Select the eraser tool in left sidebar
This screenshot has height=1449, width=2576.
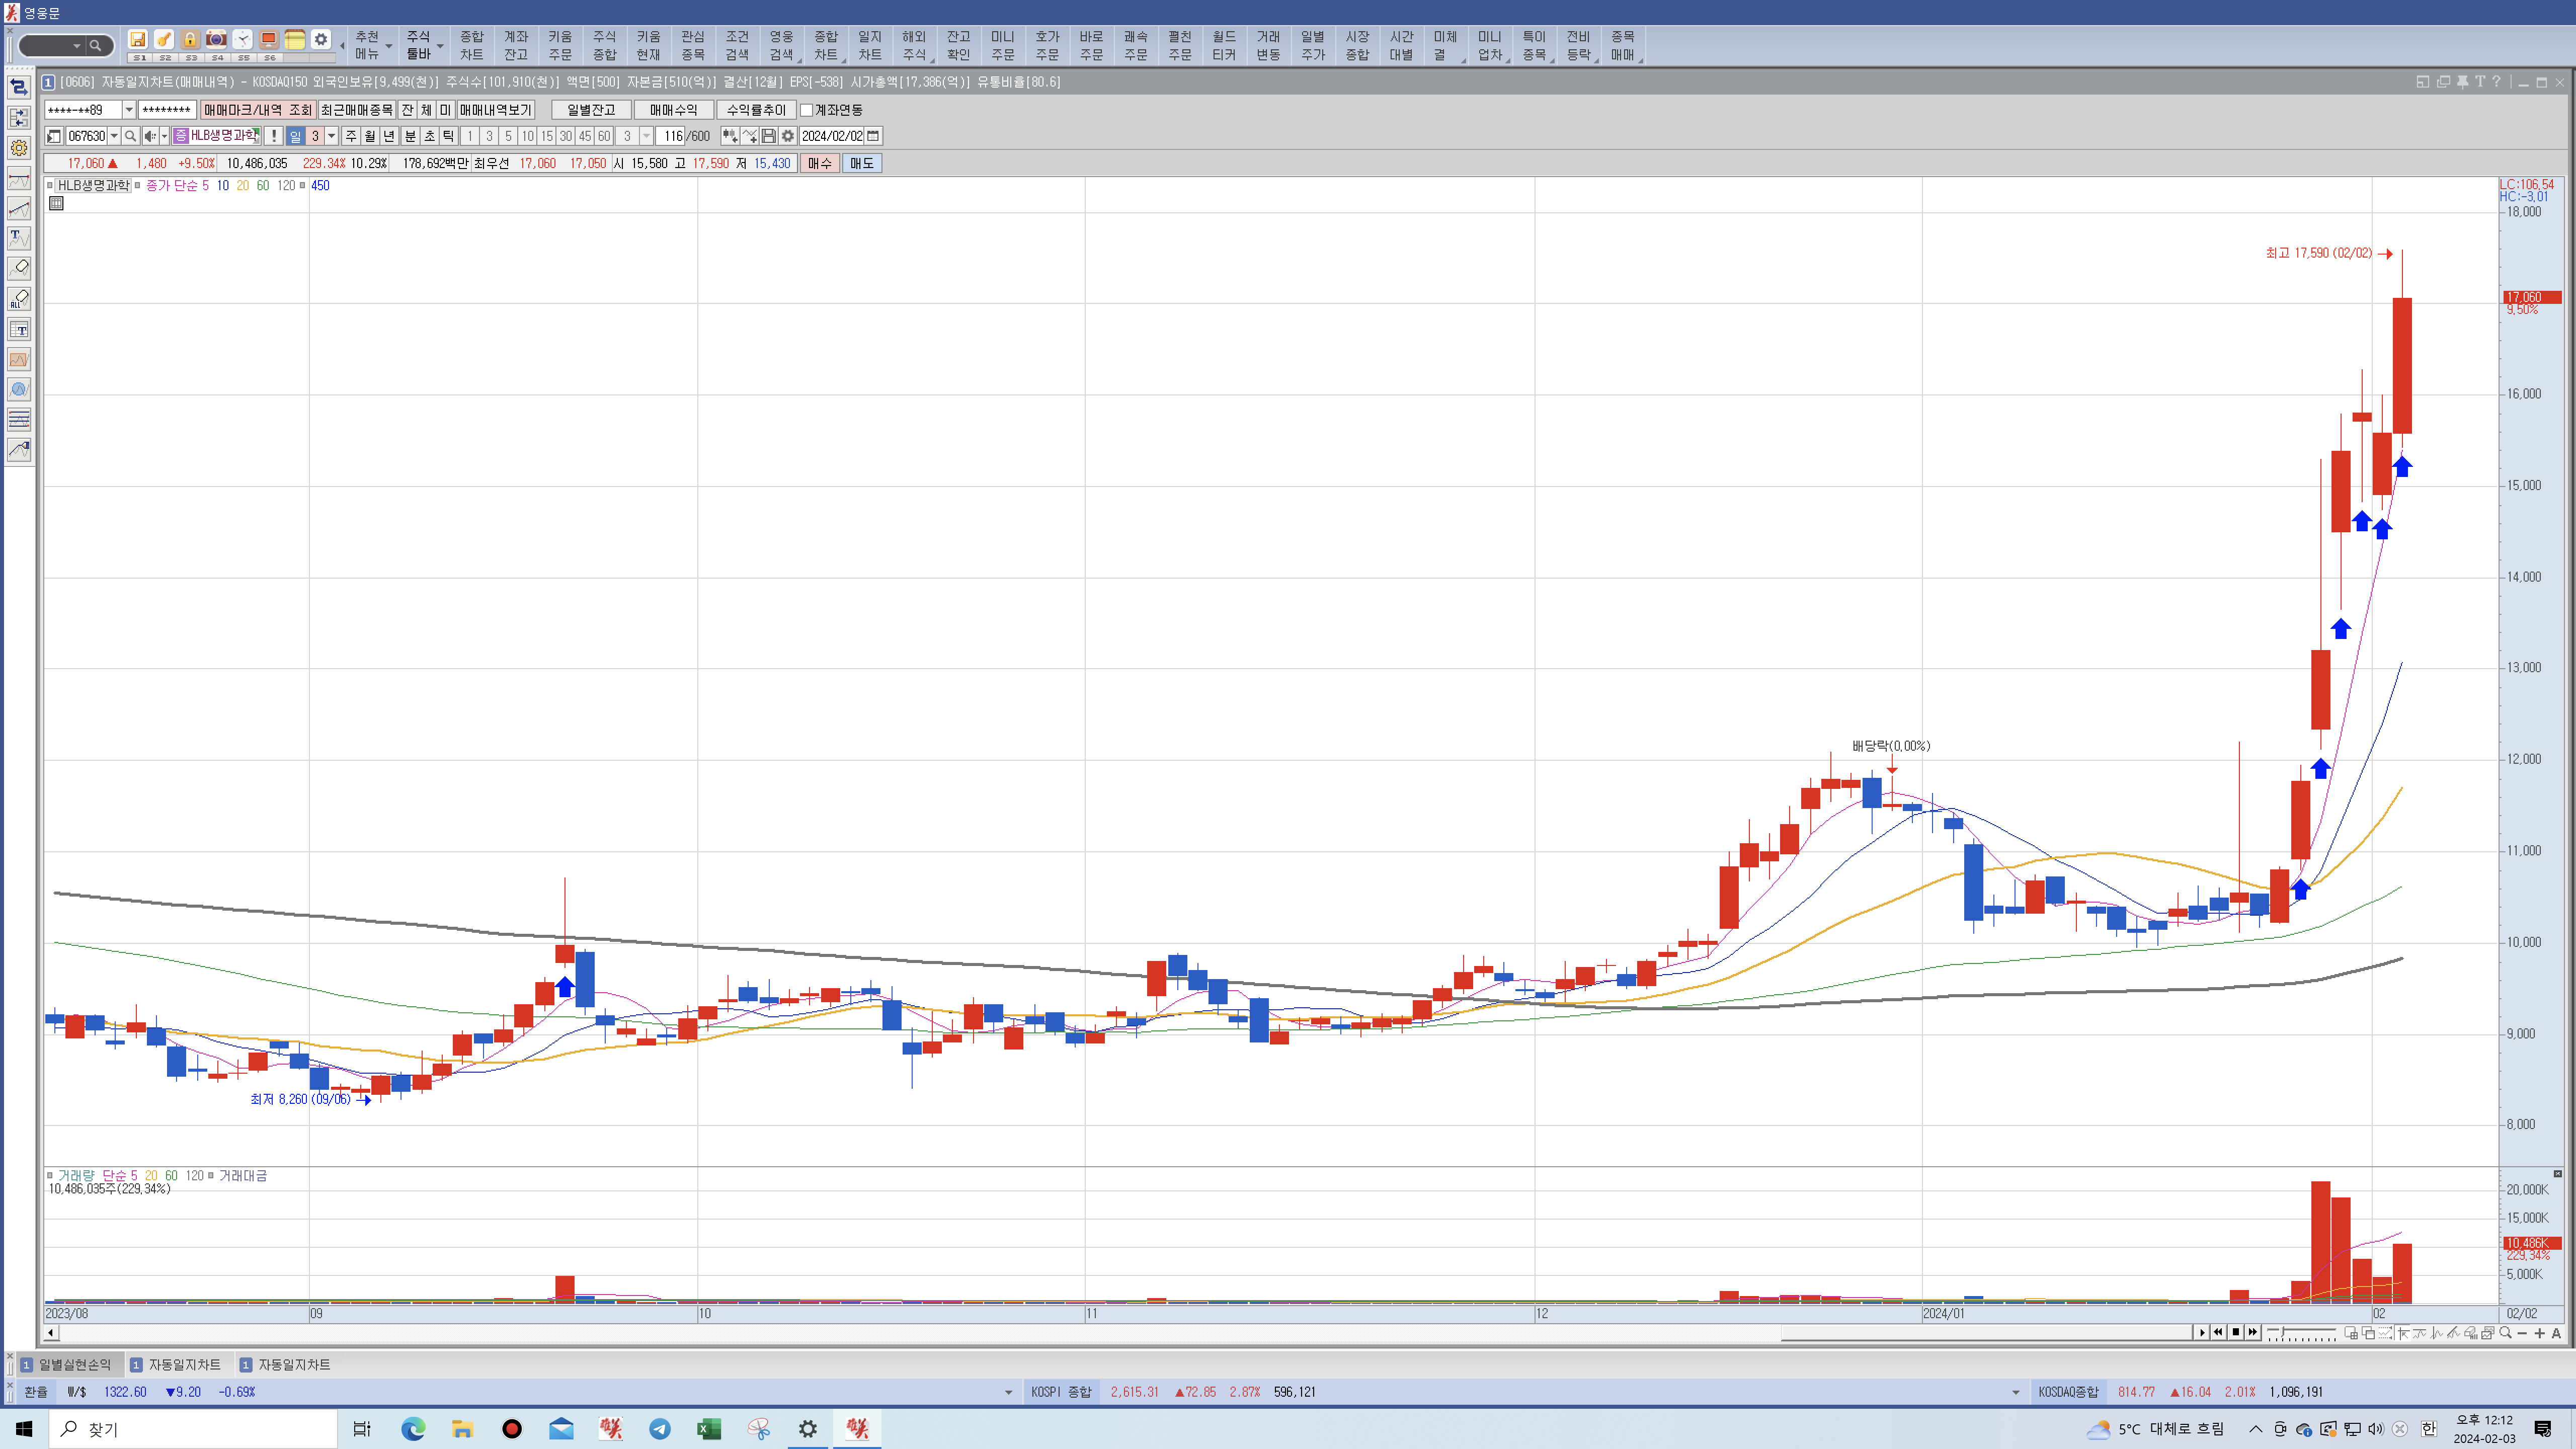point(19,268)
